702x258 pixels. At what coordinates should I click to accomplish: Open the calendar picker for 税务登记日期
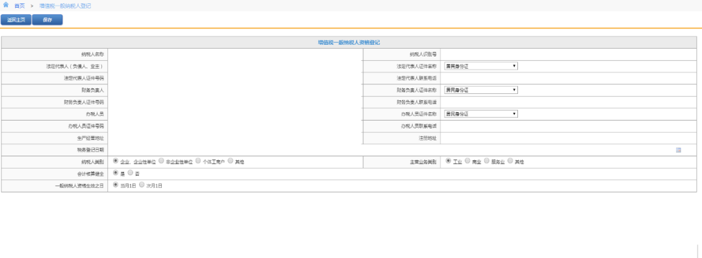click(678, 150)
